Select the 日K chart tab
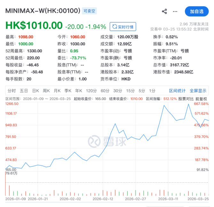214x207 pixels. 36,91
